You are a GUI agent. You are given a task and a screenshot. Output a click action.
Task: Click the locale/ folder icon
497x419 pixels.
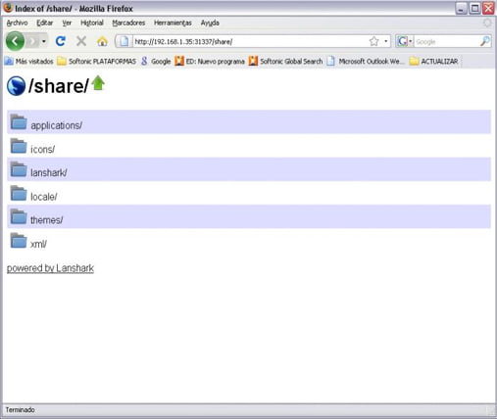pyautogui.click(x=19, y=193)
